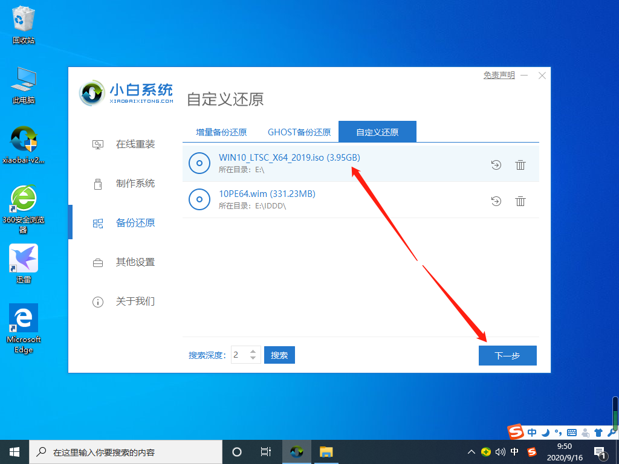Click 中 input indicator in taskbar tray
Viewport: 619px width, 464px height.
[x=514, y=452]
